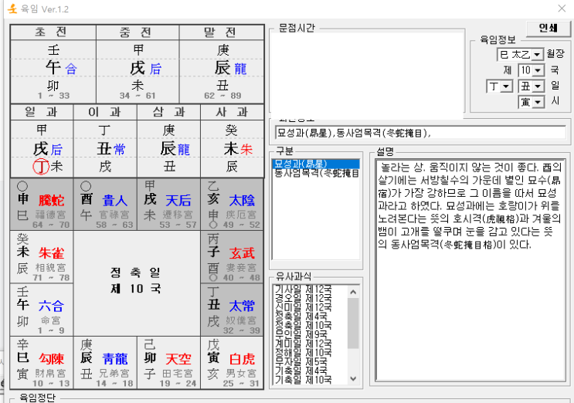Click the 중전 column header
The image size is (574, 403).
(x=138, y=32)
